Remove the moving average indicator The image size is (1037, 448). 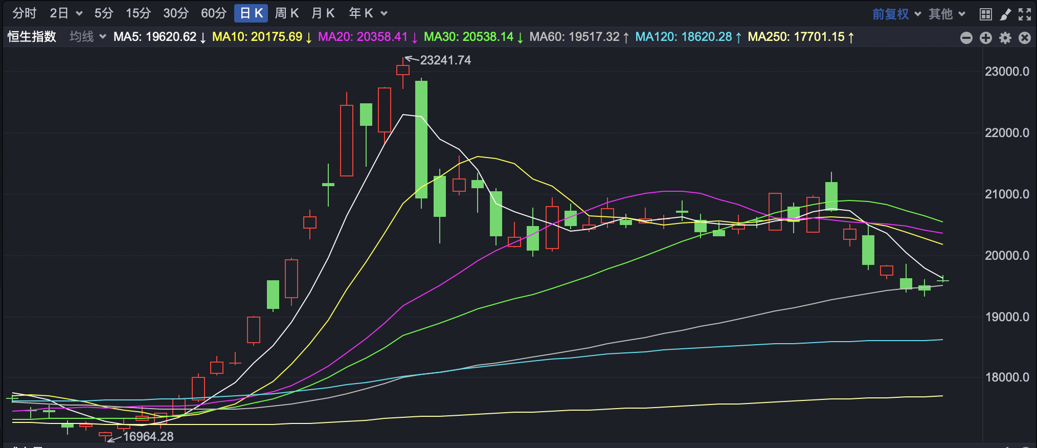(1025, 37)
